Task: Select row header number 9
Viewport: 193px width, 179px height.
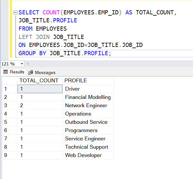Action: click(10, 155)
